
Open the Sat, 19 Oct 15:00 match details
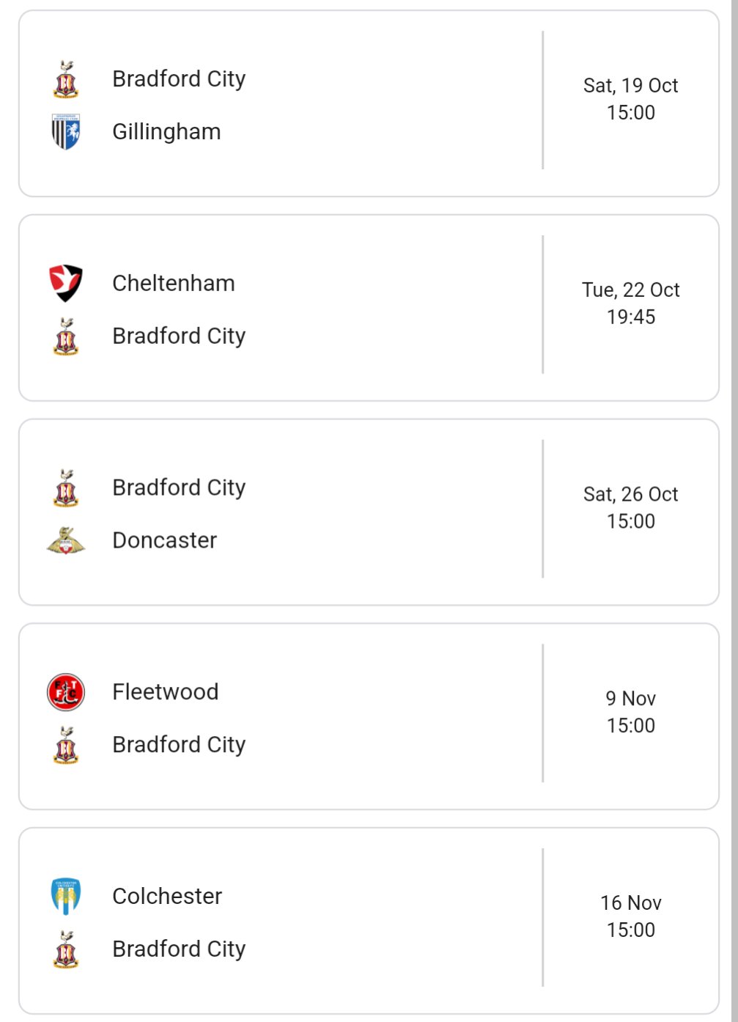click(x=631, y=99)
